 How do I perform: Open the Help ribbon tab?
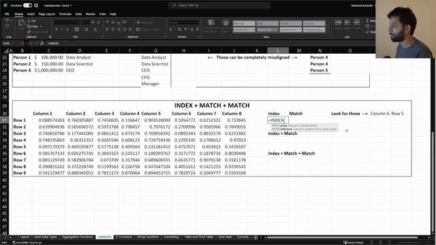click(x=113, y=14)
